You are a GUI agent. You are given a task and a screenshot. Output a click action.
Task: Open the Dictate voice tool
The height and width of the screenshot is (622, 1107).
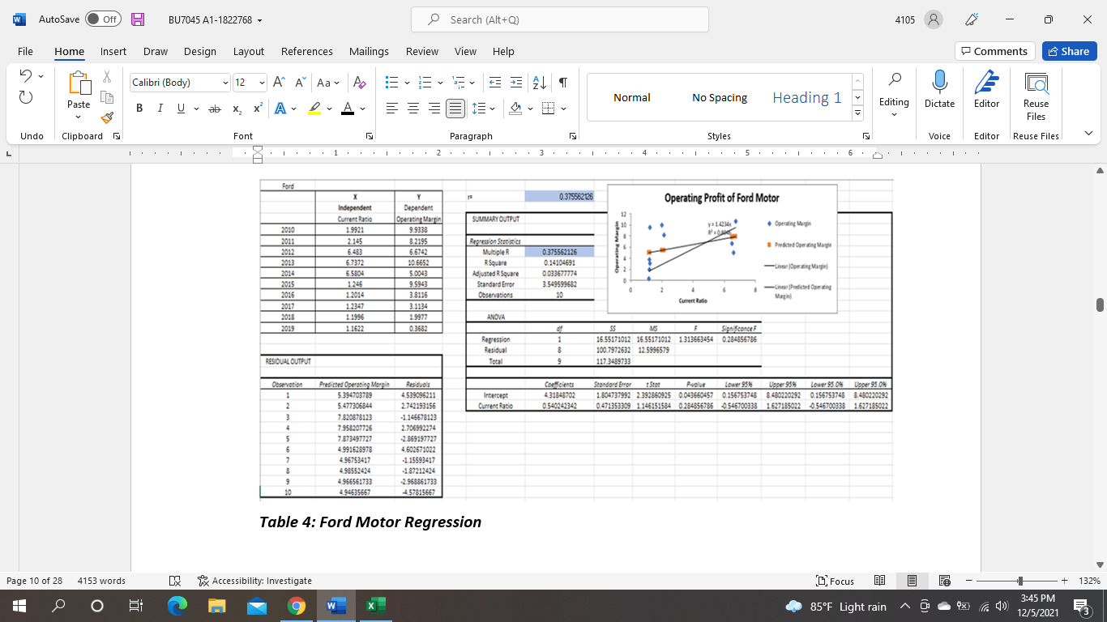939,92
